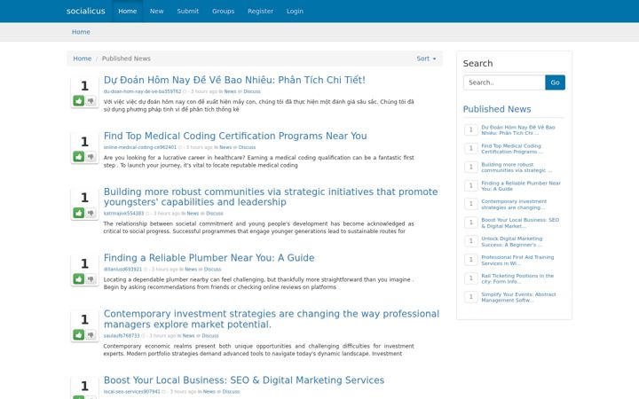Screen dimensions: 639x399
Task: Click Discuss under Dự Đoán Hôm Nay article
Action: pyautogui.click(x=252, y=91)
